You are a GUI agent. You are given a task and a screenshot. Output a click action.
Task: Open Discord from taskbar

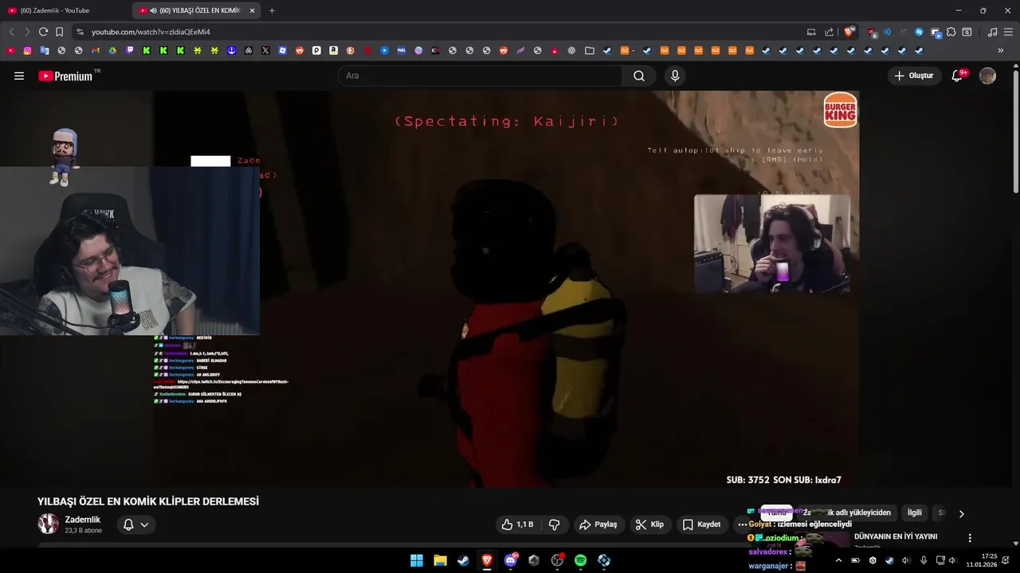(510, 560)
